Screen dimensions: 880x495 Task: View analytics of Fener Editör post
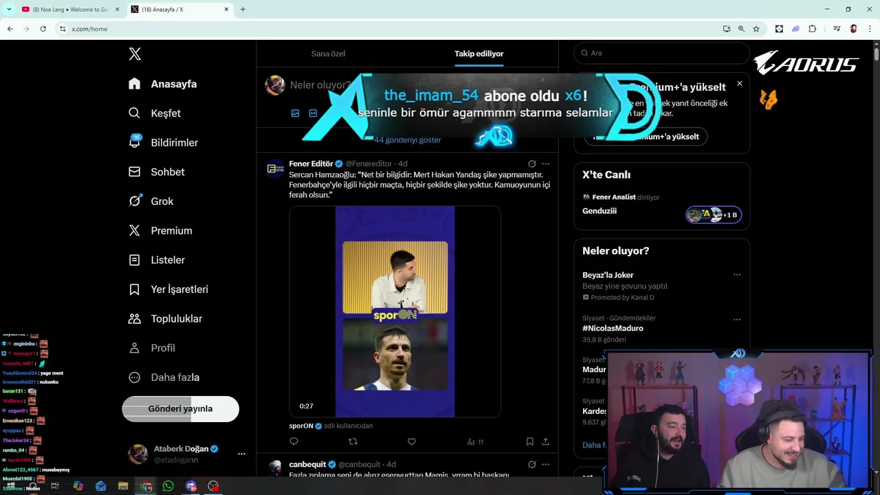click(x=475, y=441)
